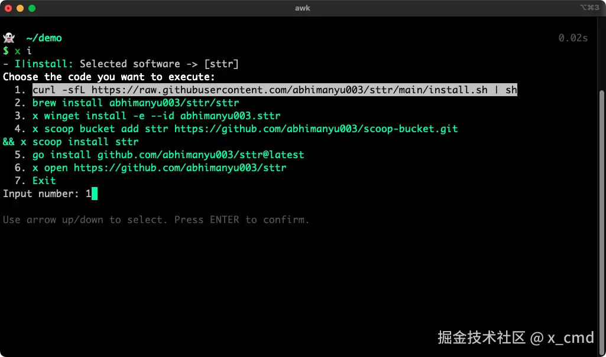Click the usage hint about arrow keys

(x=156, y=220)
